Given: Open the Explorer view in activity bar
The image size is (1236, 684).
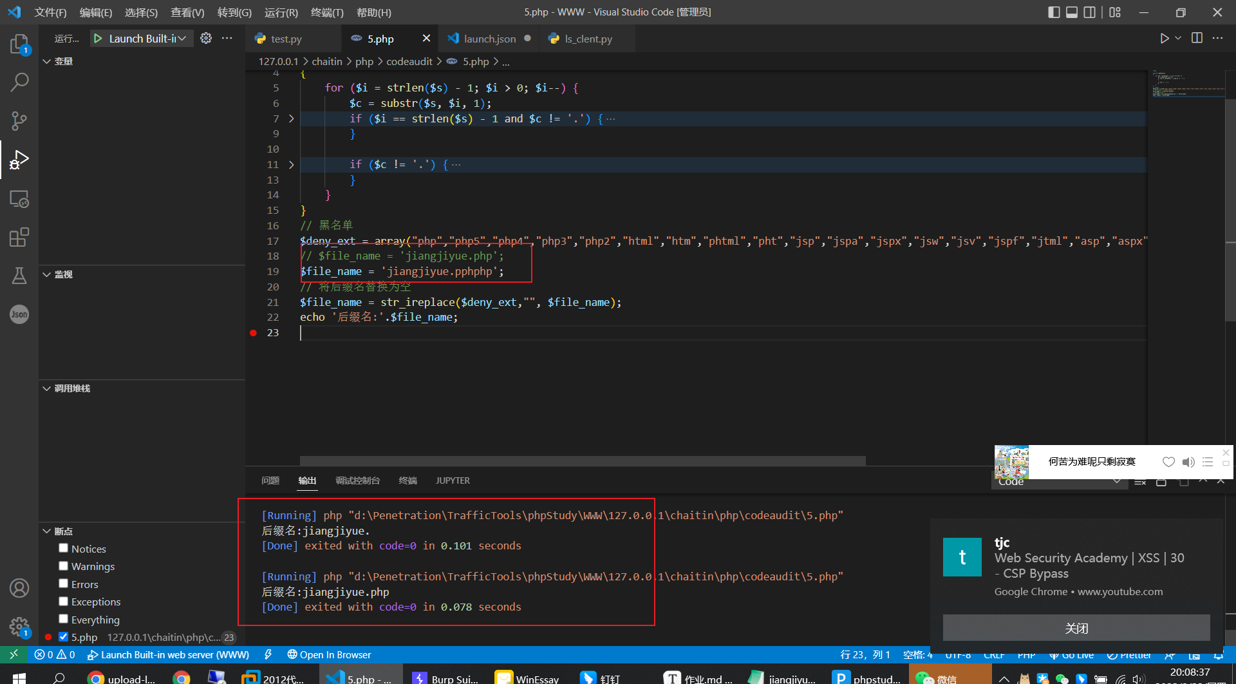Looking at the screenshot, I should [x=19, y=44].
